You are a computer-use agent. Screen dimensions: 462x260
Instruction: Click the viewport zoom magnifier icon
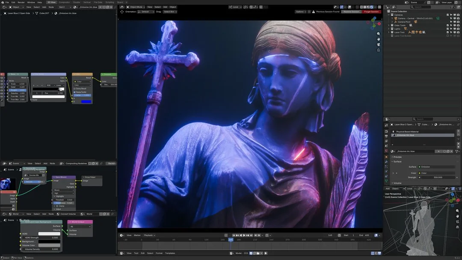378,34
